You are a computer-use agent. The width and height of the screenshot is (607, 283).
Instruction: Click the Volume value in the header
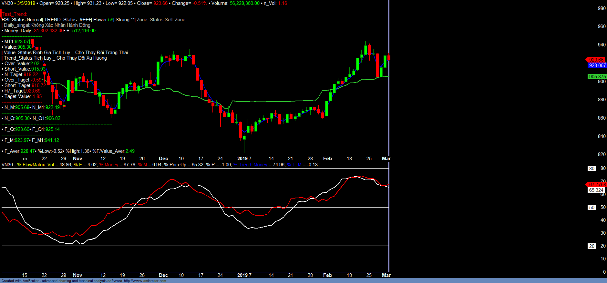(x=244, y=3)
